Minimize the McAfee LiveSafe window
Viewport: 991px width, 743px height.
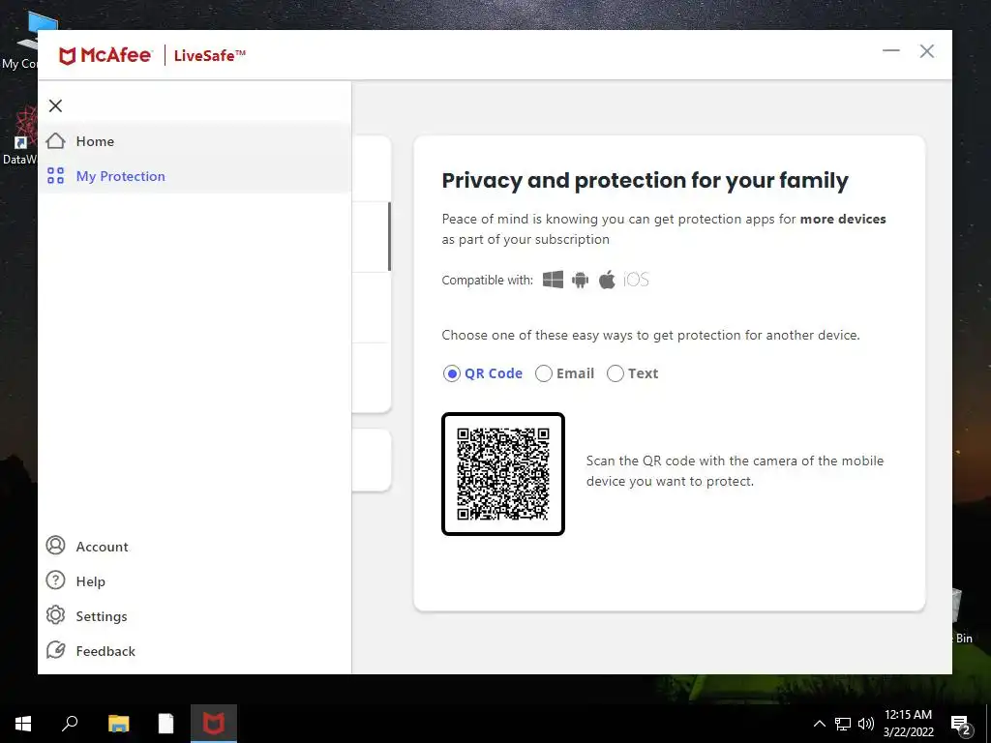point(891,50)
